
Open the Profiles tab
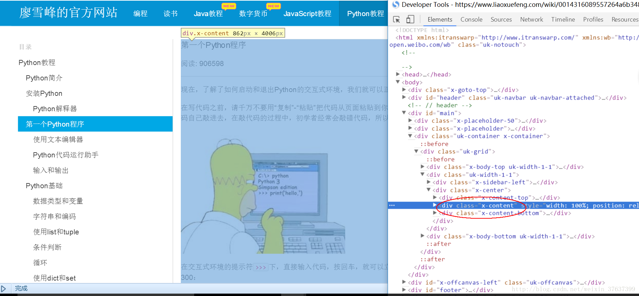(593, 20)
